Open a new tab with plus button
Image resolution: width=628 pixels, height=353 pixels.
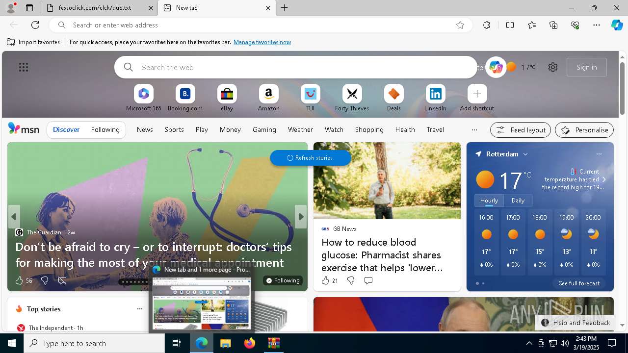pyautogui.click(x=285, y=8)
